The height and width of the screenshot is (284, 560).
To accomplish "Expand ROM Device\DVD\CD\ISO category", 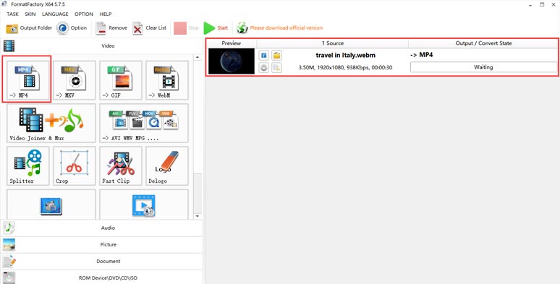I will pyautogui.click(x=101, y=277).
